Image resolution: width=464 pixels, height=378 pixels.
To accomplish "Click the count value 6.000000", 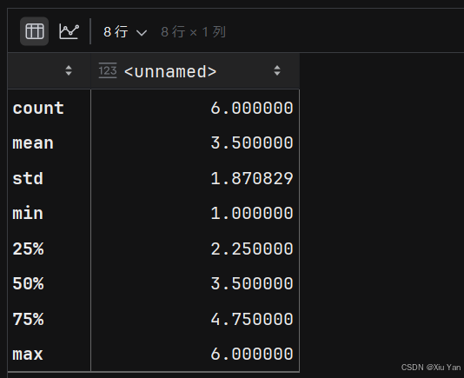I will pyautogui.click(x=252, y=108).
